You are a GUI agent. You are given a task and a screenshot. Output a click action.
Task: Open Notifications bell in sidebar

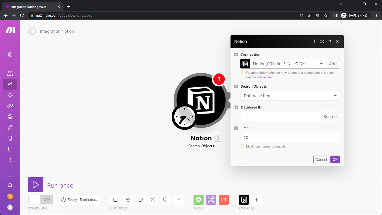pos(10,185)
